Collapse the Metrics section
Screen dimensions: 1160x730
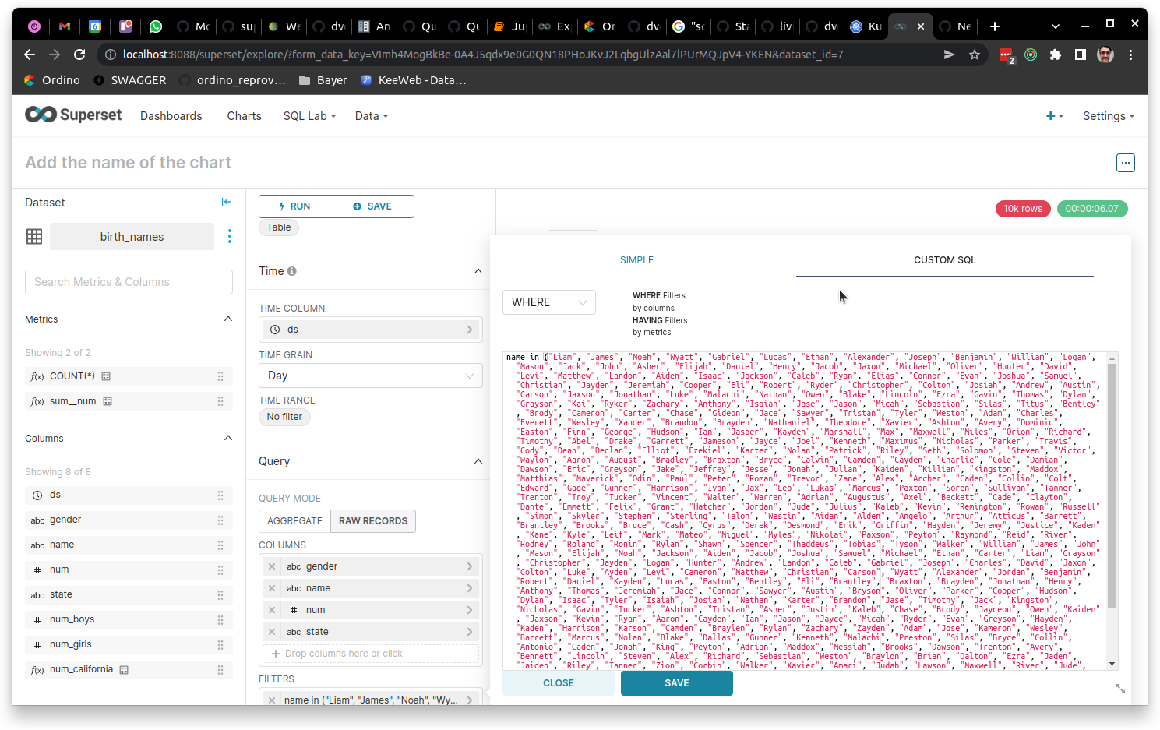point(228,319)
